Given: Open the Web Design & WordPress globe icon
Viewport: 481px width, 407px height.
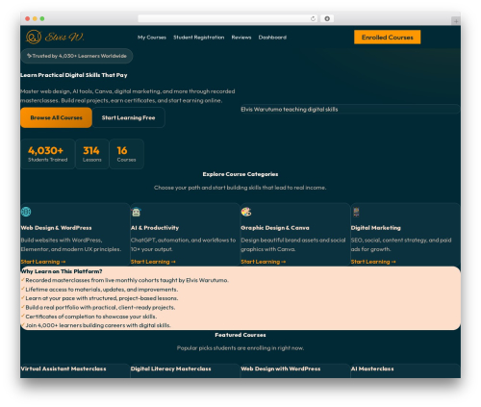Looking at the screenshot, I should coord(26,212).
